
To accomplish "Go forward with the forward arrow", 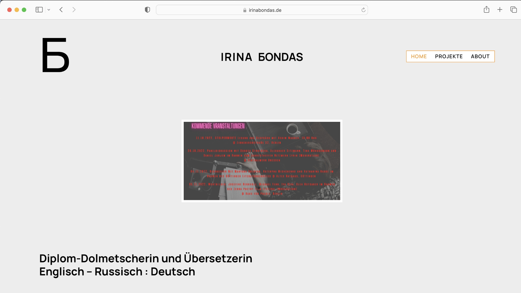I will (74, 10).
